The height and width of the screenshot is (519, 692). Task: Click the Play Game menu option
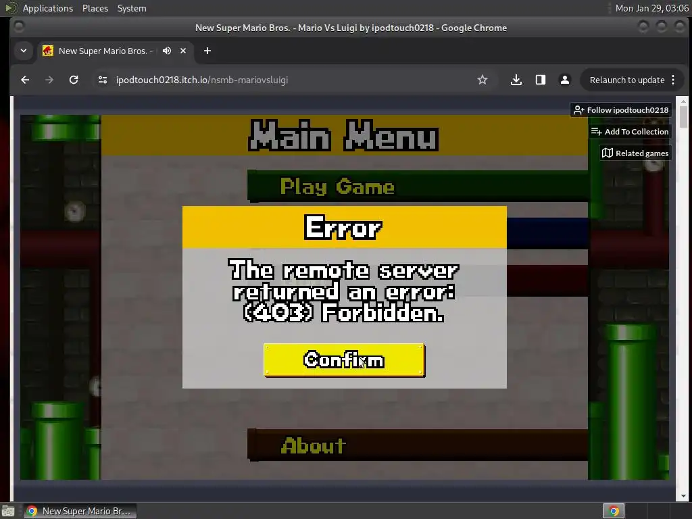(418, 187)
